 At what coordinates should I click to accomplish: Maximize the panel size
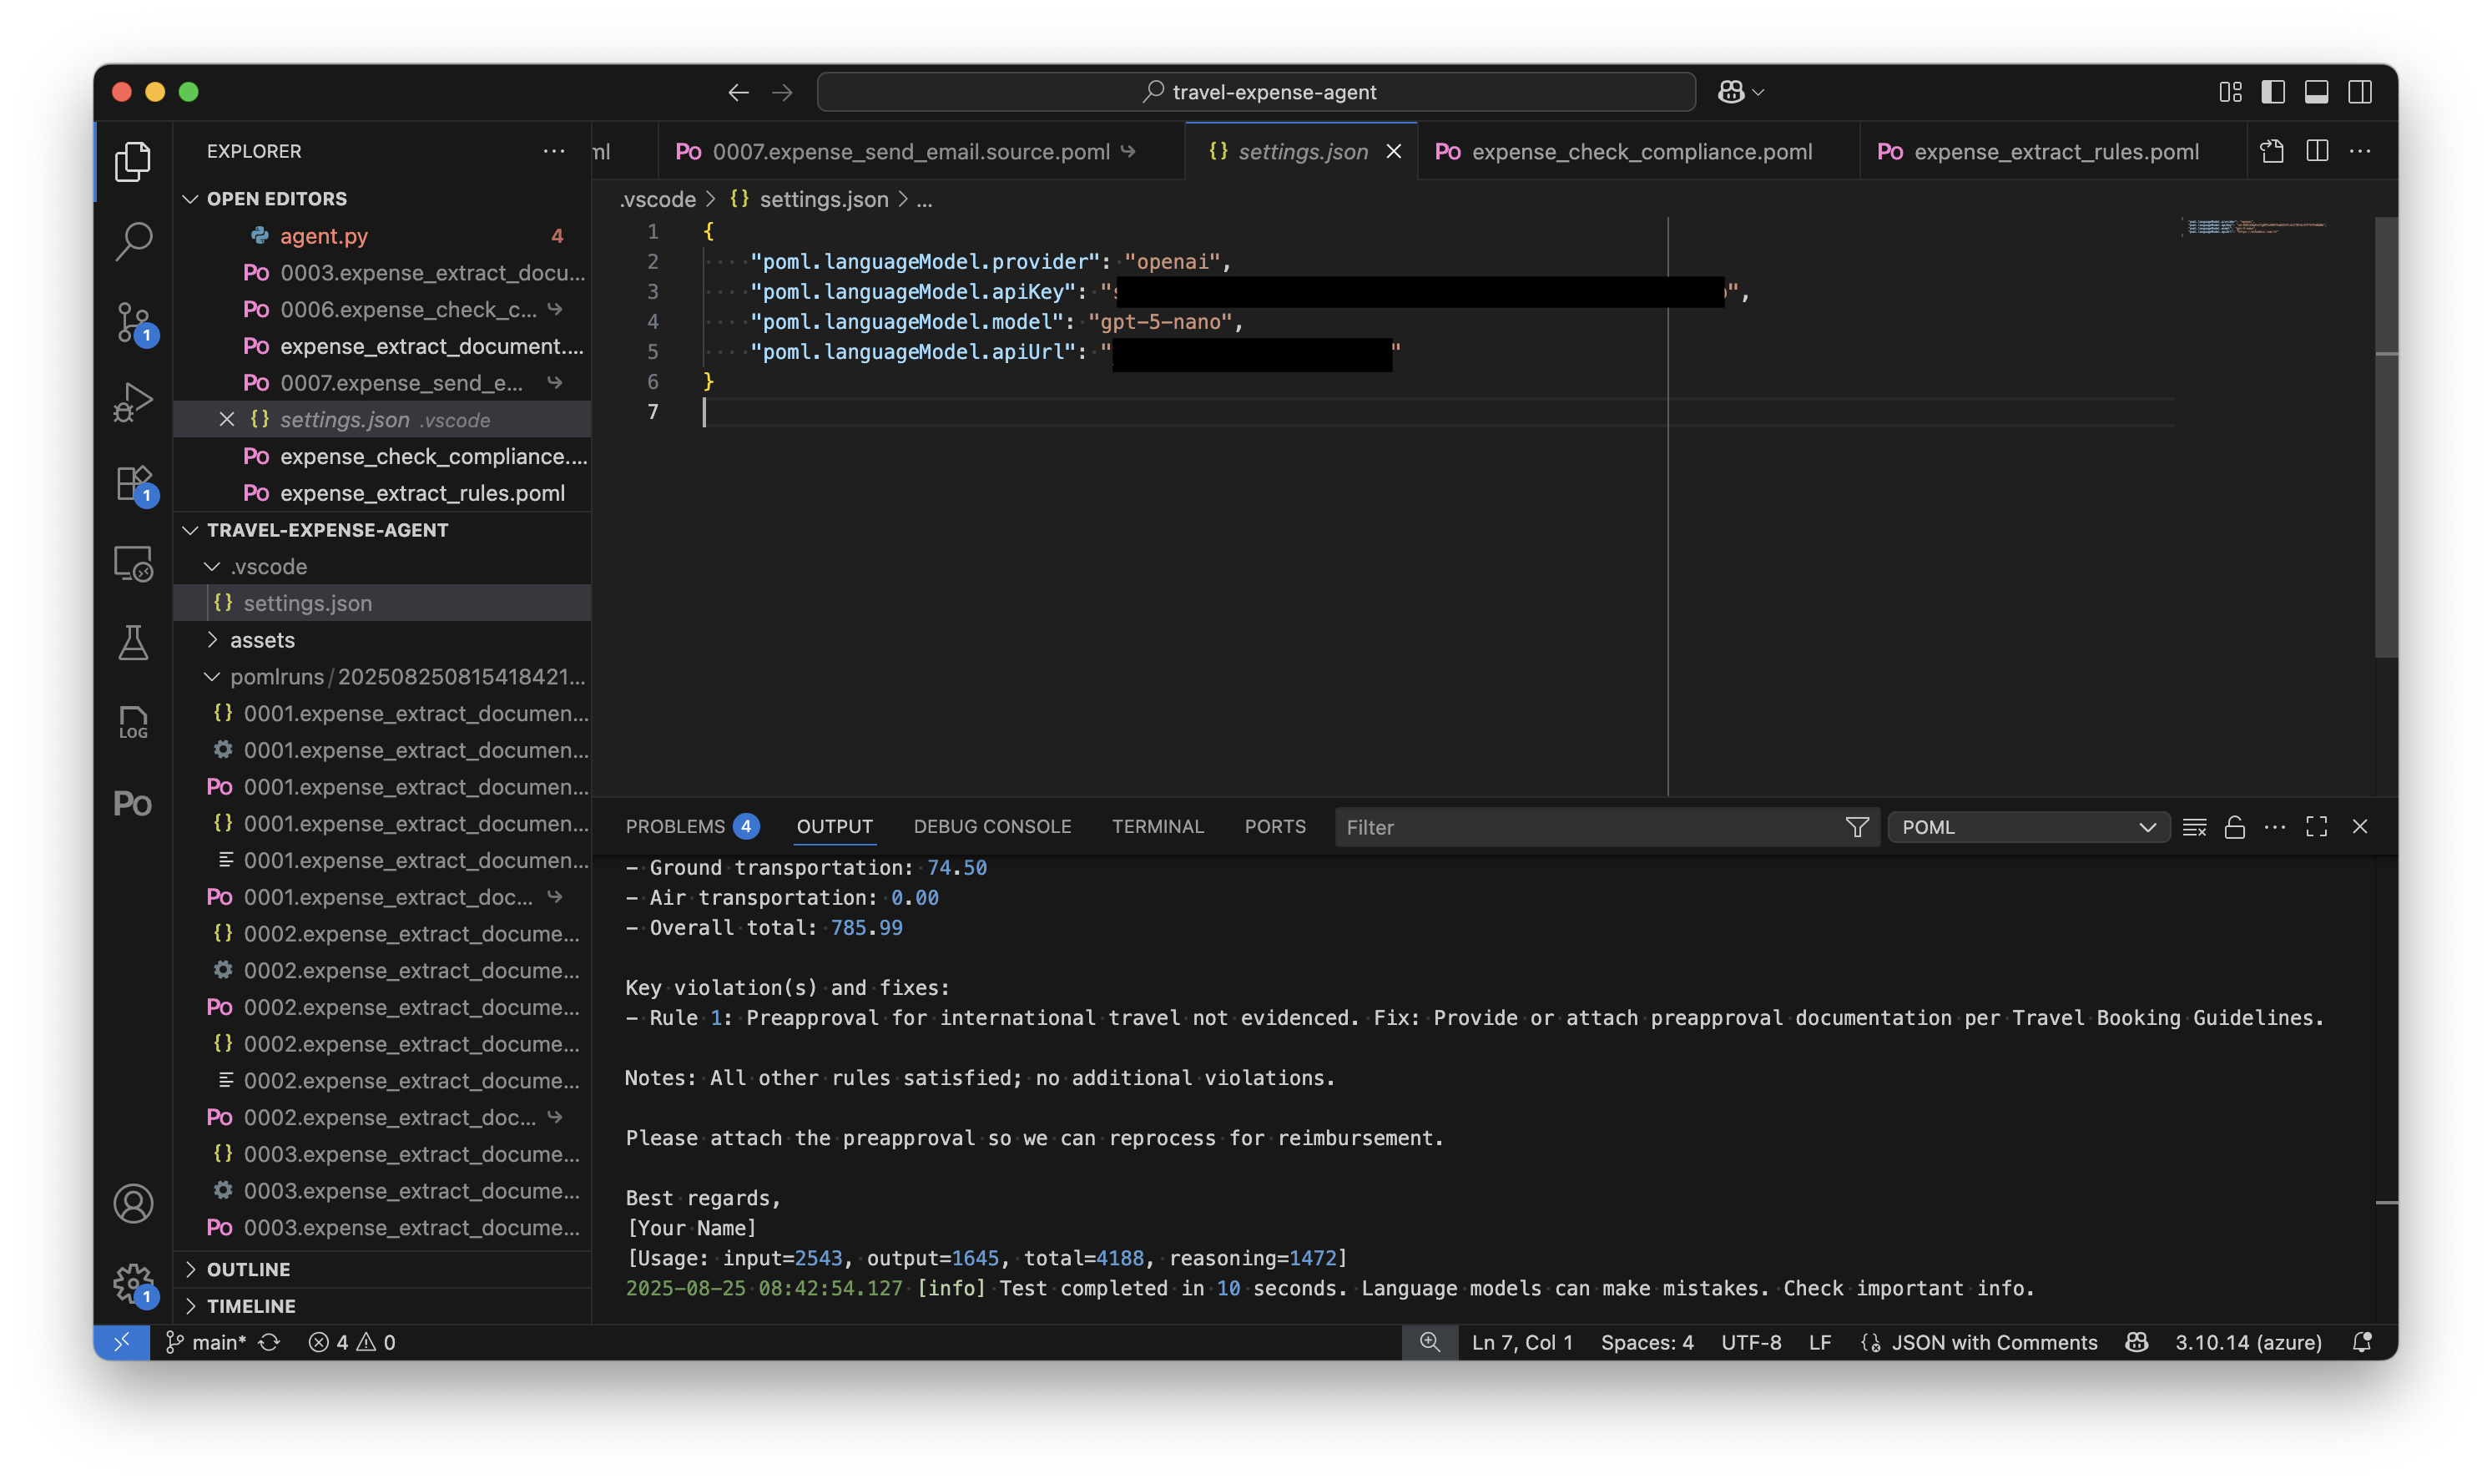pyautogui.click(x=2316, y=827)
